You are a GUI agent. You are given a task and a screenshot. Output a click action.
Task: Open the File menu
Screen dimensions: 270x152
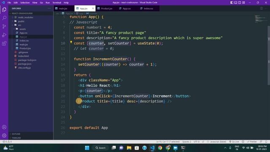click(x=9, y=3)
